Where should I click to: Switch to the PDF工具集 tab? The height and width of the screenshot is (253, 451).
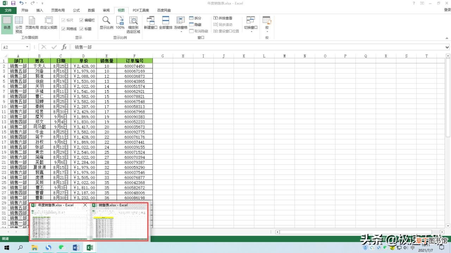click(x=141, y=10)
